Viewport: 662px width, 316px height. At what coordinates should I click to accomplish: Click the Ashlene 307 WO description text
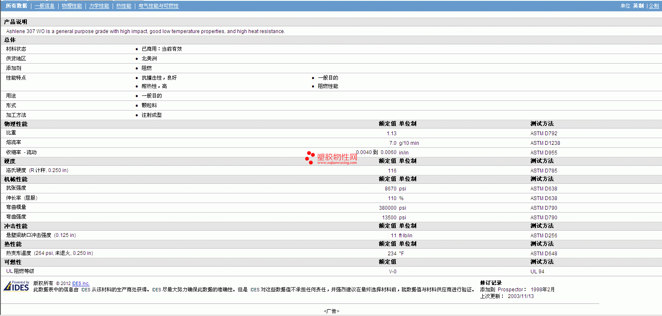coord(145,31)
